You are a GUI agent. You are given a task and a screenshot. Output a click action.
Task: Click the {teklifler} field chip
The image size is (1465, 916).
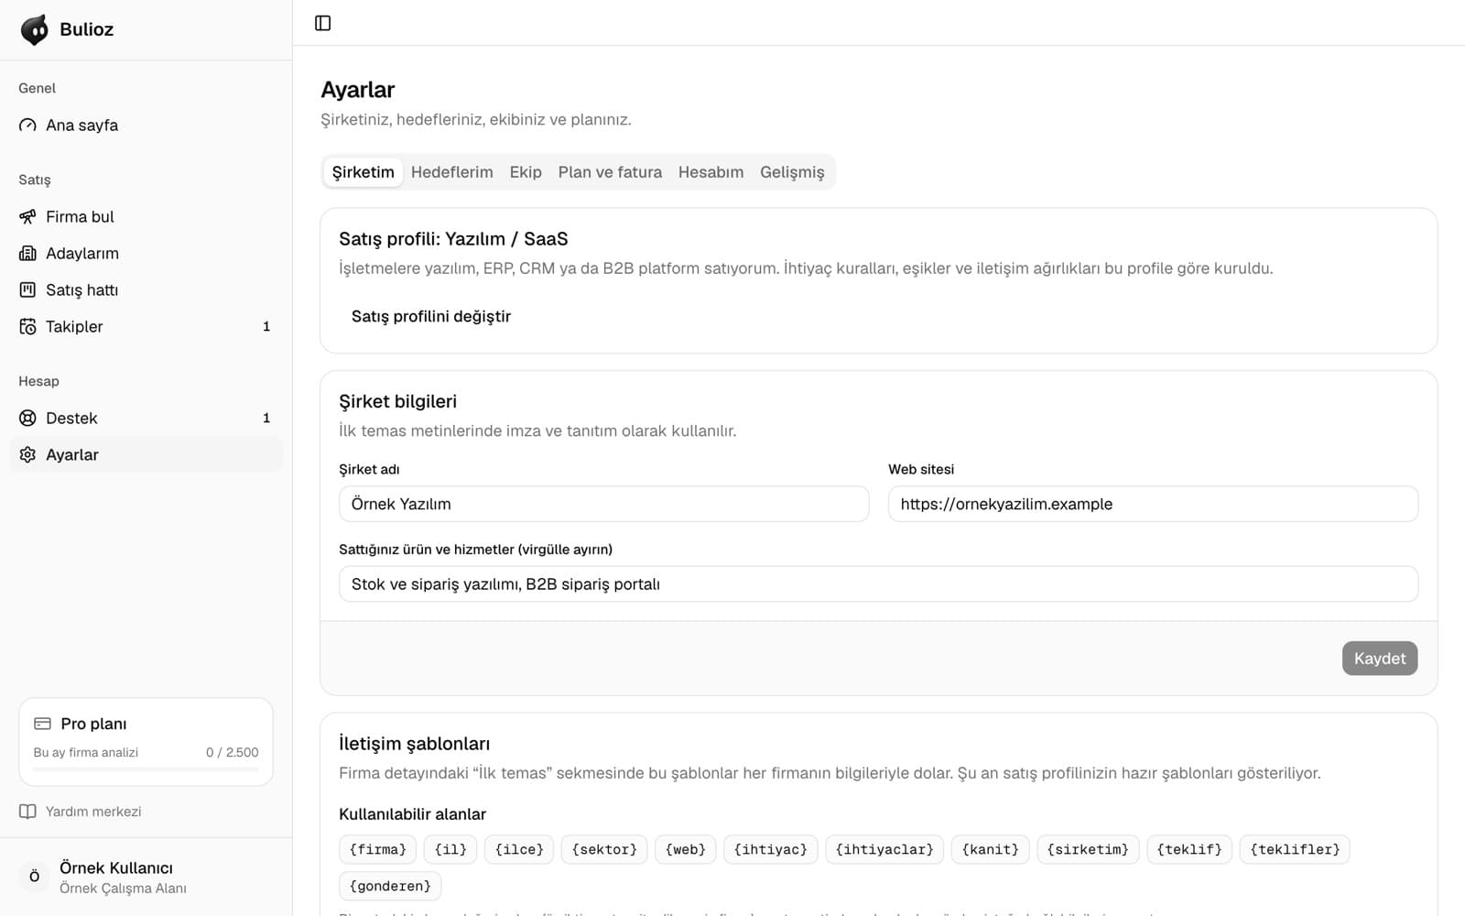click(x=1295, y=849)
